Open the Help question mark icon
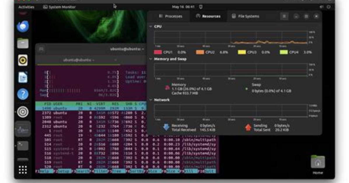This screenshot has width=349, height=183. click(x=23, y=94)
